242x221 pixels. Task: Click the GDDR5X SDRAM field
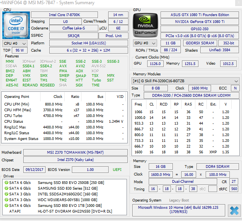point(200,43)
